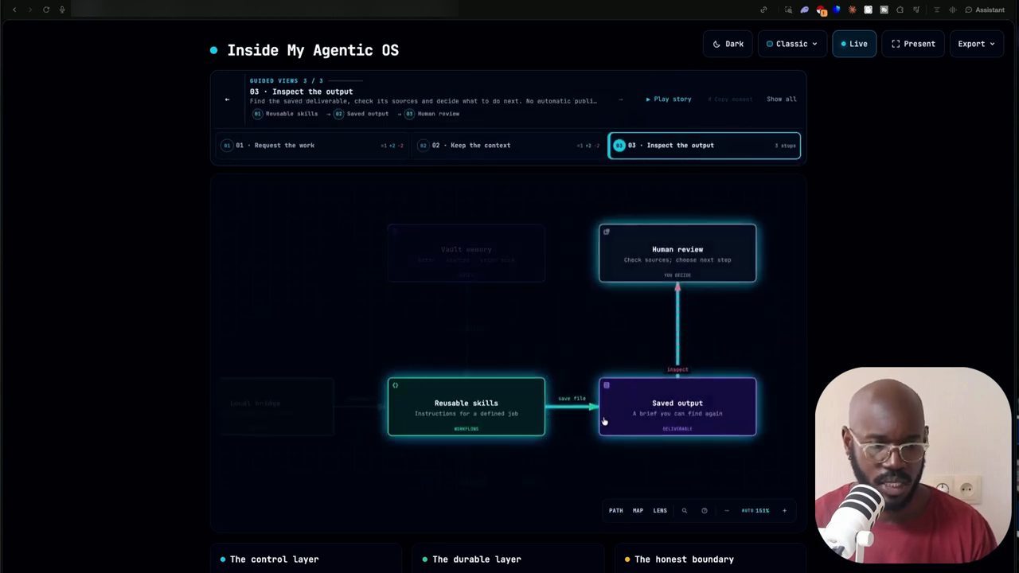Image resolution: width=1019 pixels, height=573 pixels.
Task: Click the browser back arrow
Action: (x=14, y=10)
